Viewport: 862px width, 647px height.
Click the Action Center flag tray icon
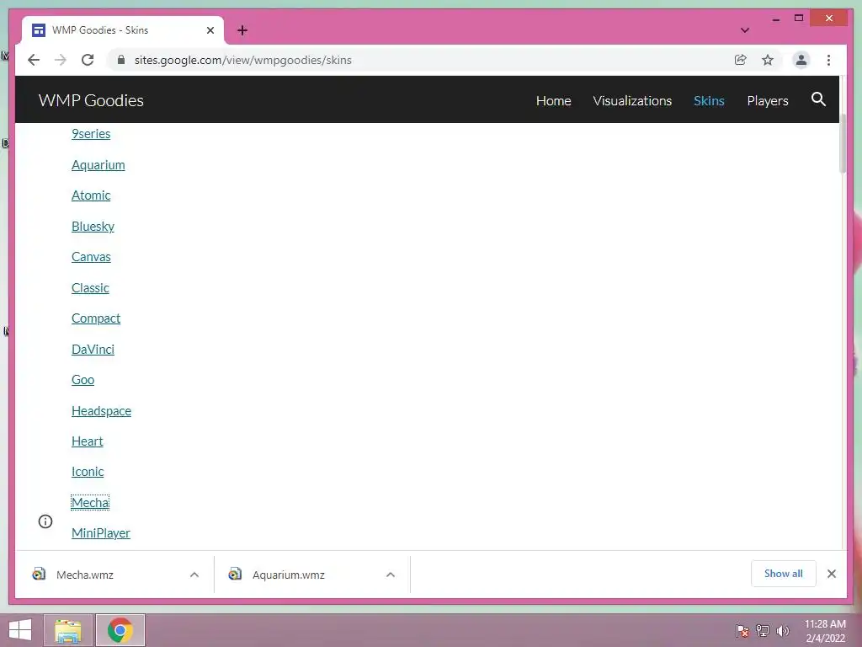[x=742, y=631]
